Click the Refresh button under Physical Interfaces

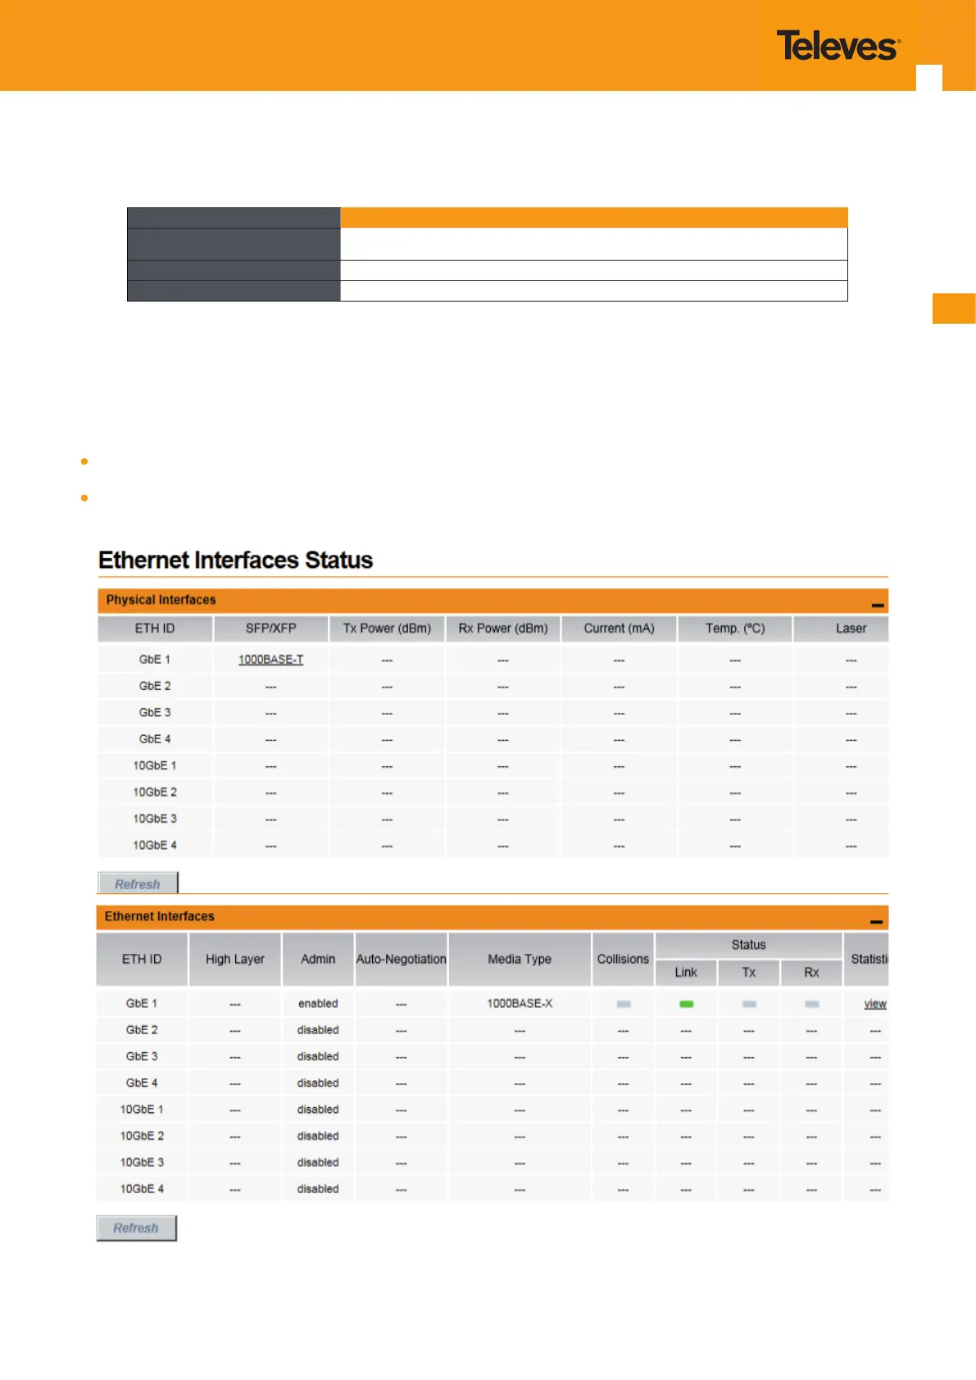click(138, 883)
